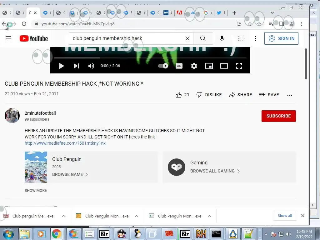
Task: Open 2minutefootball channel avatar
Action: click(x=12, y=116)
